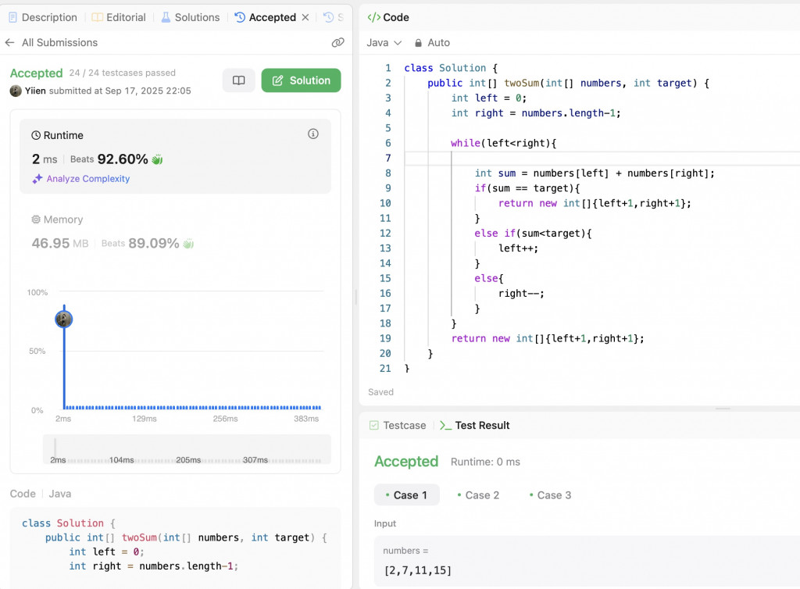This screenshot has width=800, height=589.
Task: Click the Auto lock indicator
Action: tap(432, 42)
